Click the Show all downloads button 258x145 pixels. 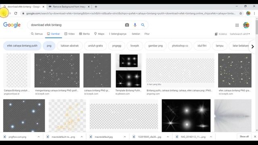244,137
